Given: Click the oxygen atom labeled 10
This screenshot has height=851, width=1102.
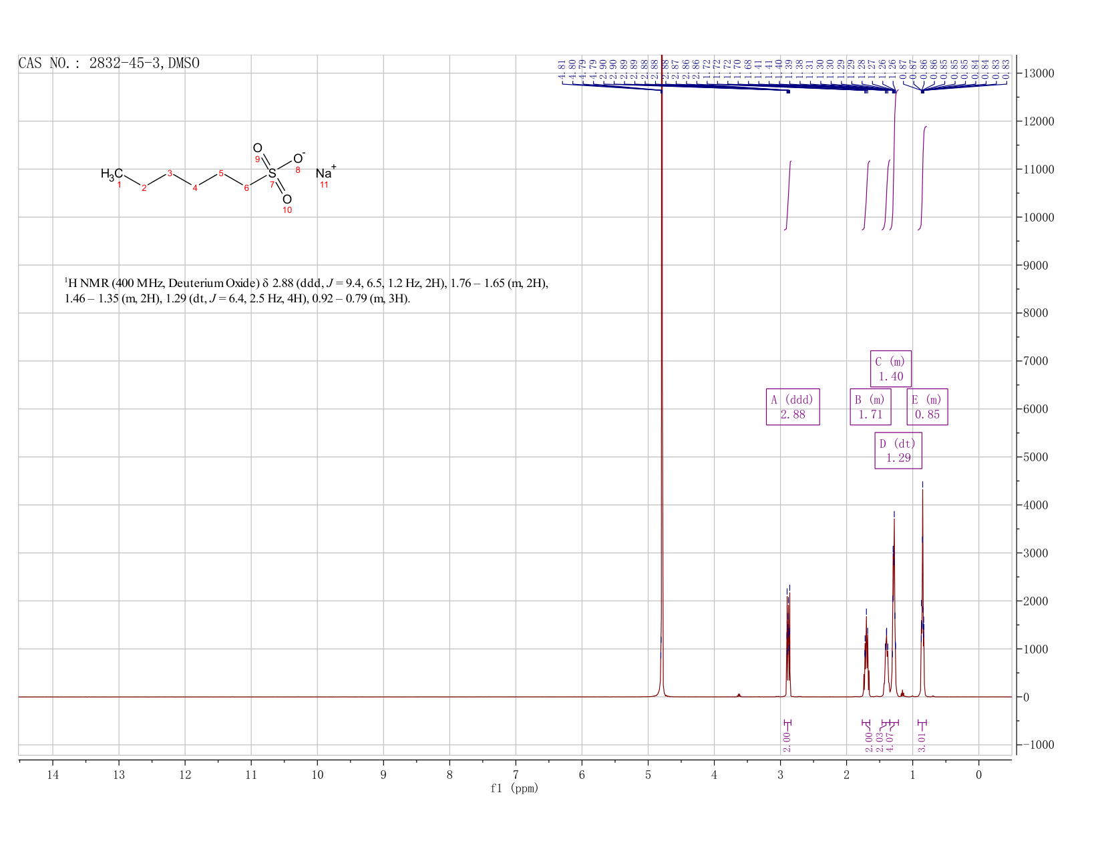Looking at the screenshot, I should [x=287, y=200].
